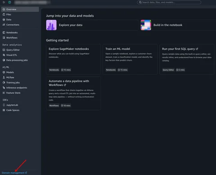Open Files via its document icon

pos(4,14)
